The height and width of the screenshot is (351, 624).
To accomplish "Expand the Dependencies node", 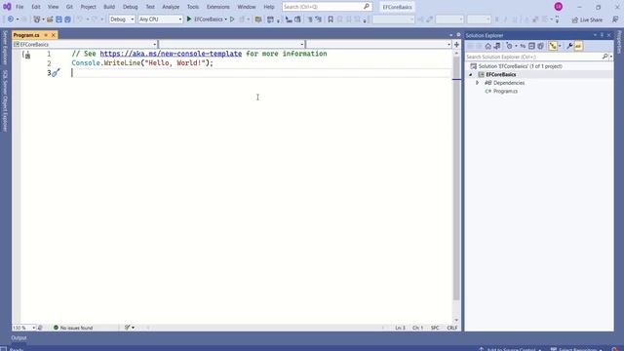I will click(x=477, y=83).
